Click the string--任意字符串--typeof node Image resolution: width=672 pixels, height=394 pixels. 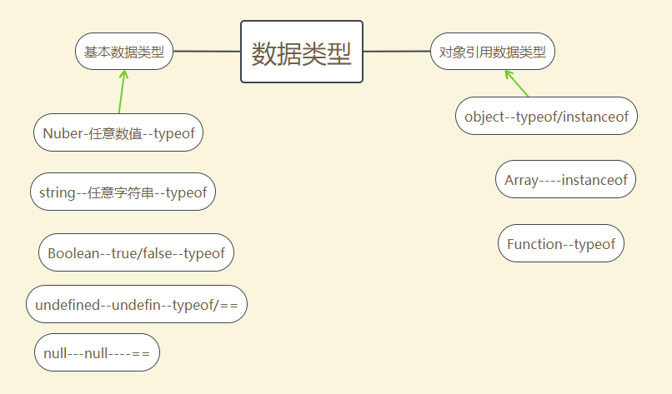pos(123,192)
